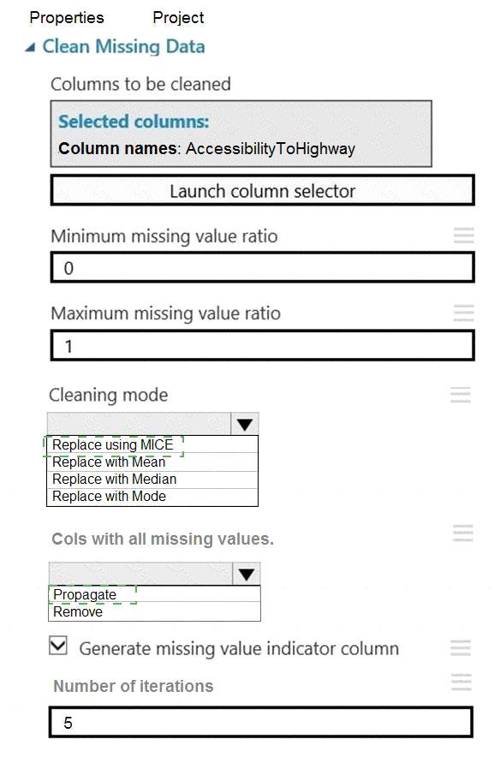This screenshot has width=500, height=757.
Task: Switch to the Properties tab
Action: click(x=67, y=17)
